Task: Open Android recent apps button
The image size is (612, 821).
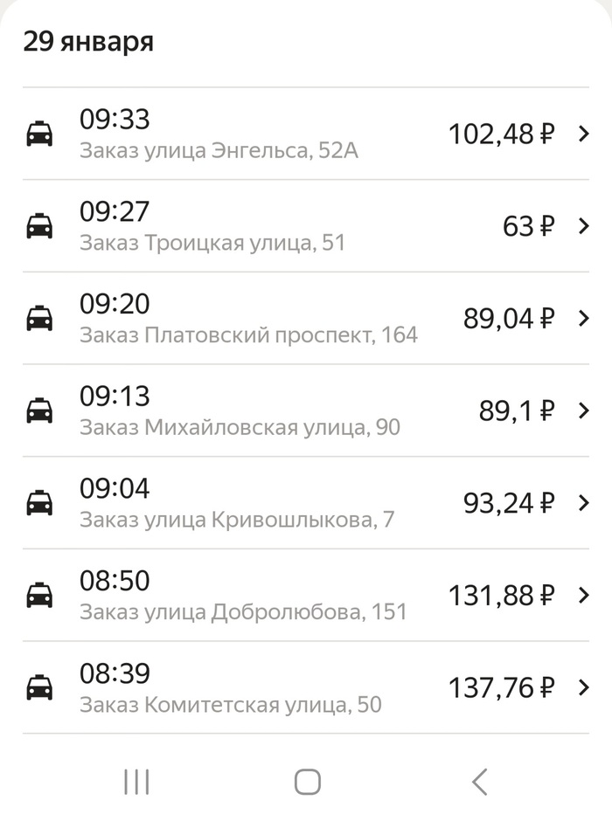Action: pyautogui.click(x=136, y=782)
